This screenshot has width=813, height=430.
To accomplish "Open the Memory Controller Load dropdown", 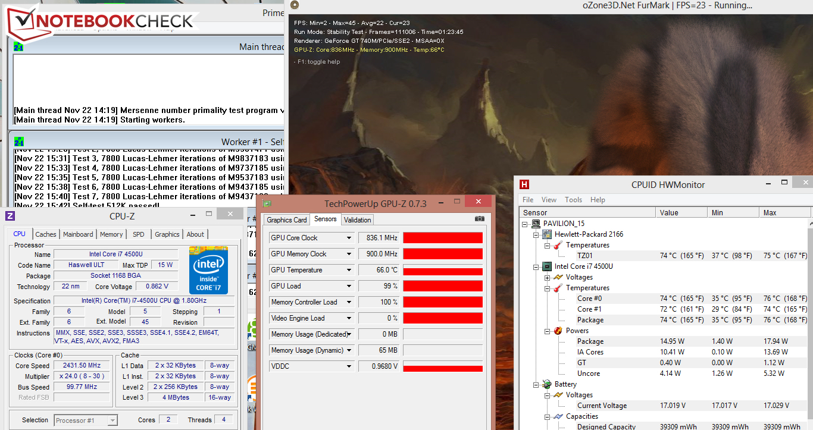I will pos(349,302).
